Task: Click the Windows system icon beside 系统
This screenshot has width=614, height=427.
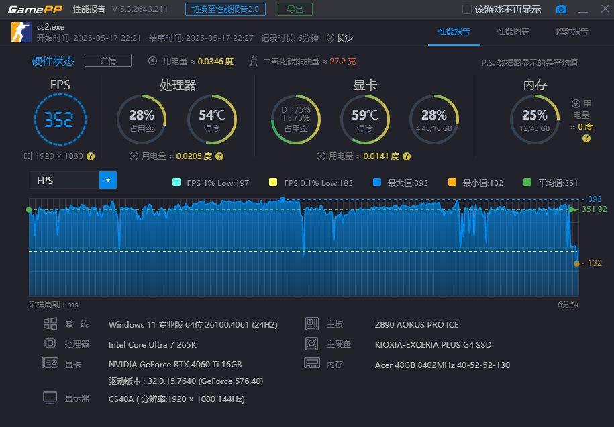Action: (50, 324)
